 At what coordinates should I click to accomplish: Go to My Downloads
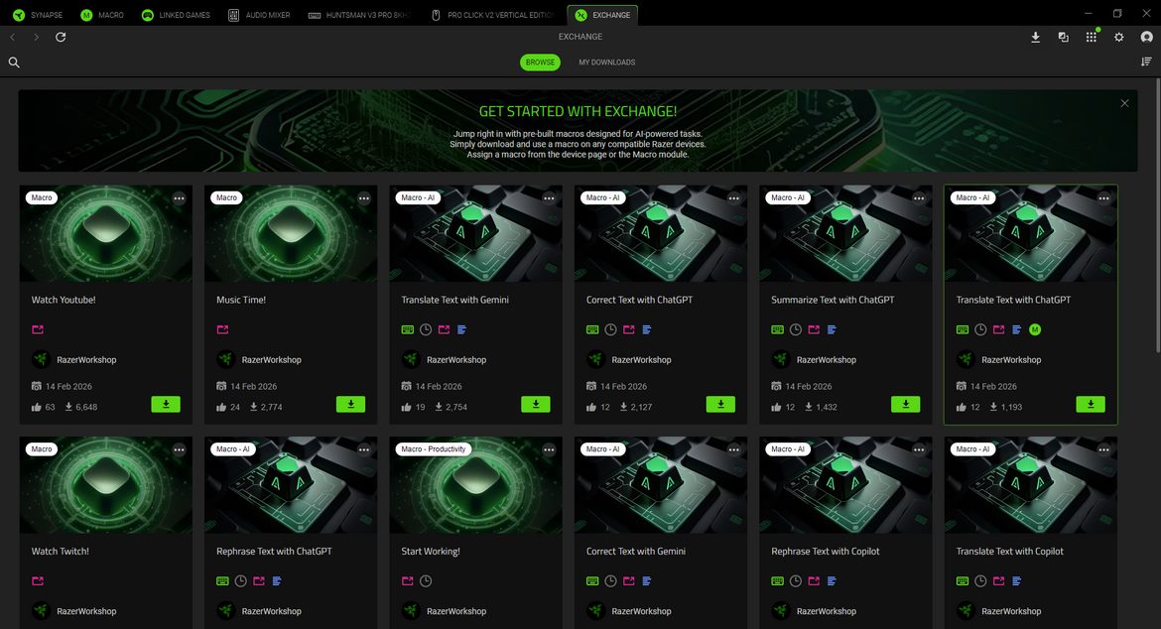tap(606, 63)
